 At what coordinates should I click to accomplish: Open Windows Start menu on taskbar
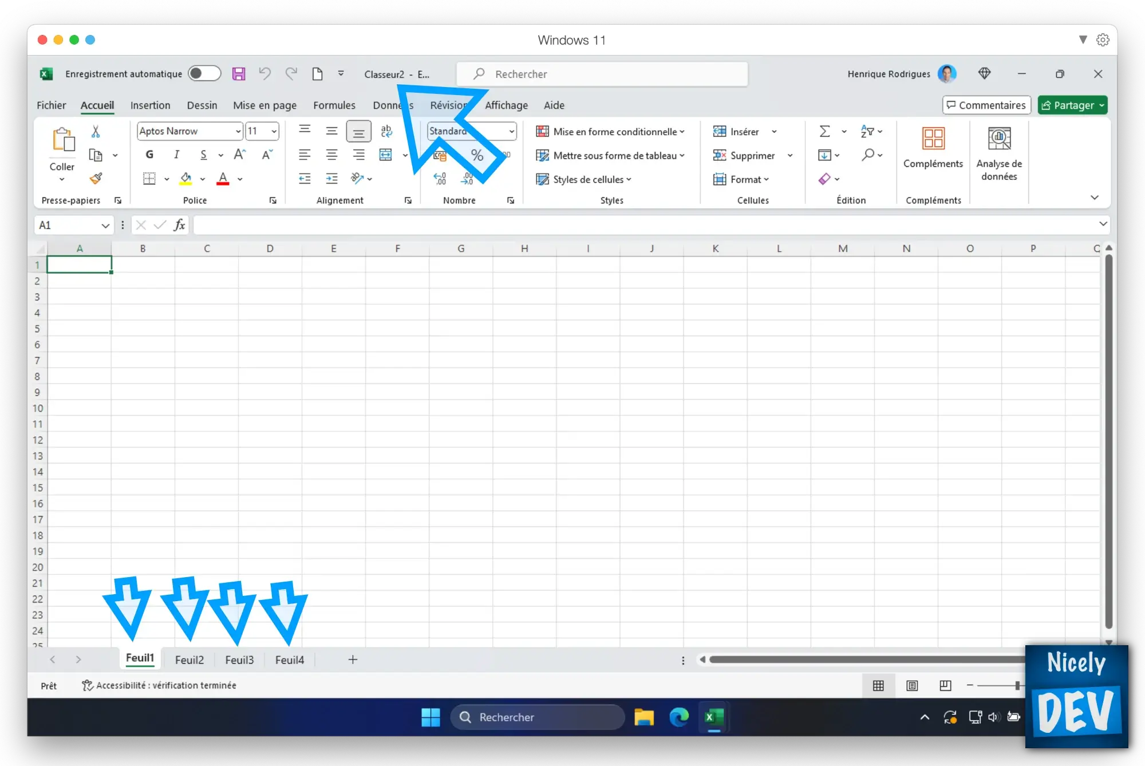pos(431,717)
